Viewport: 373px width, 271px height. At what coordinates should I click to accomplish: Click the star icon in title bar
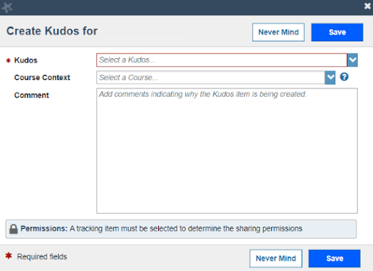click(x=7, y=7)
